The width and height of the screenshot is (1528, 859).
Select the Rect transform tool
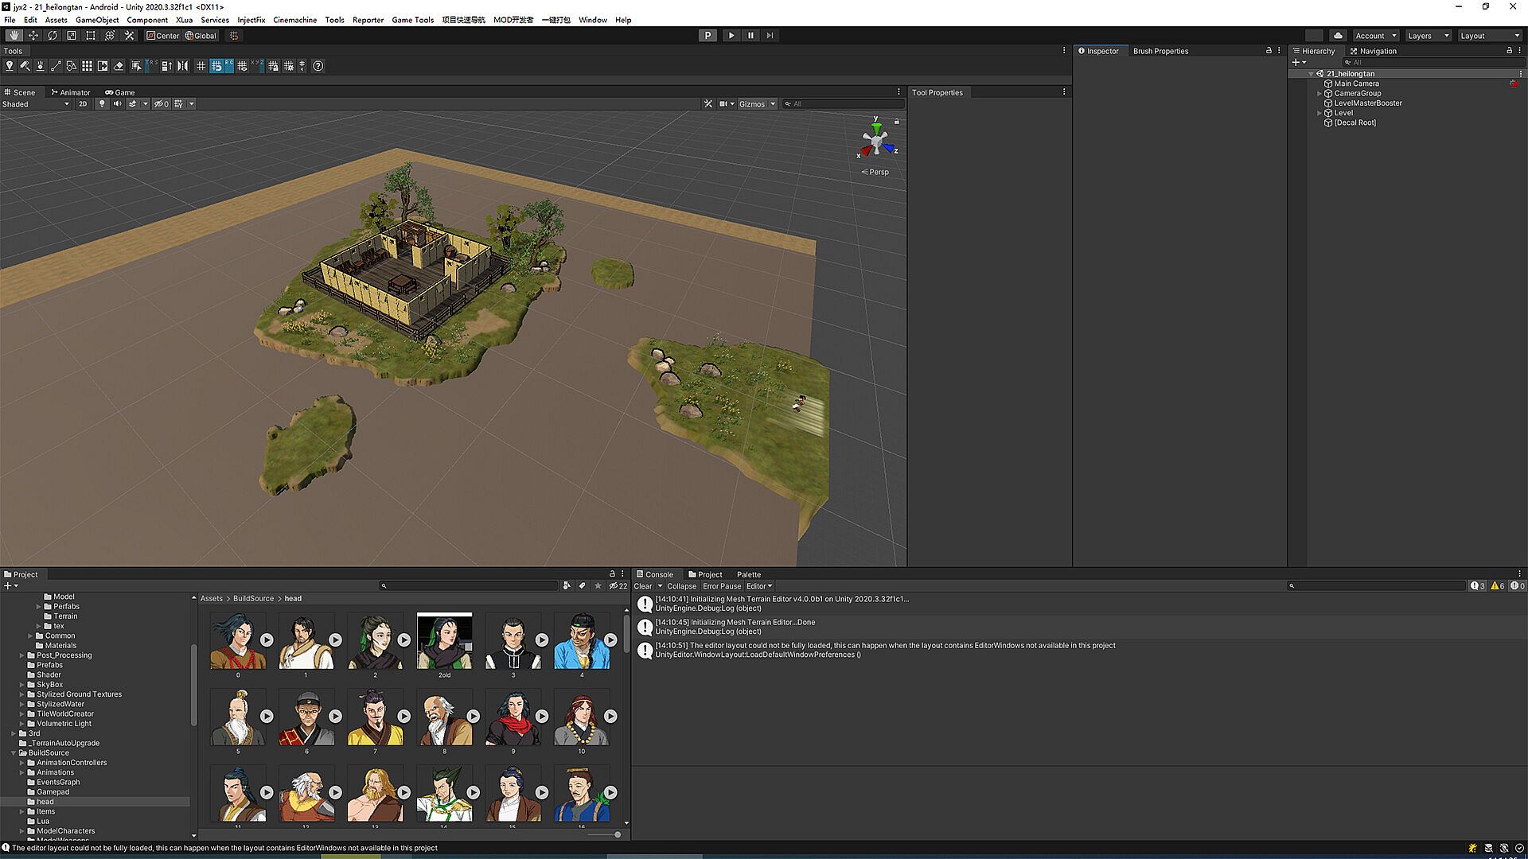coord(91,36)
